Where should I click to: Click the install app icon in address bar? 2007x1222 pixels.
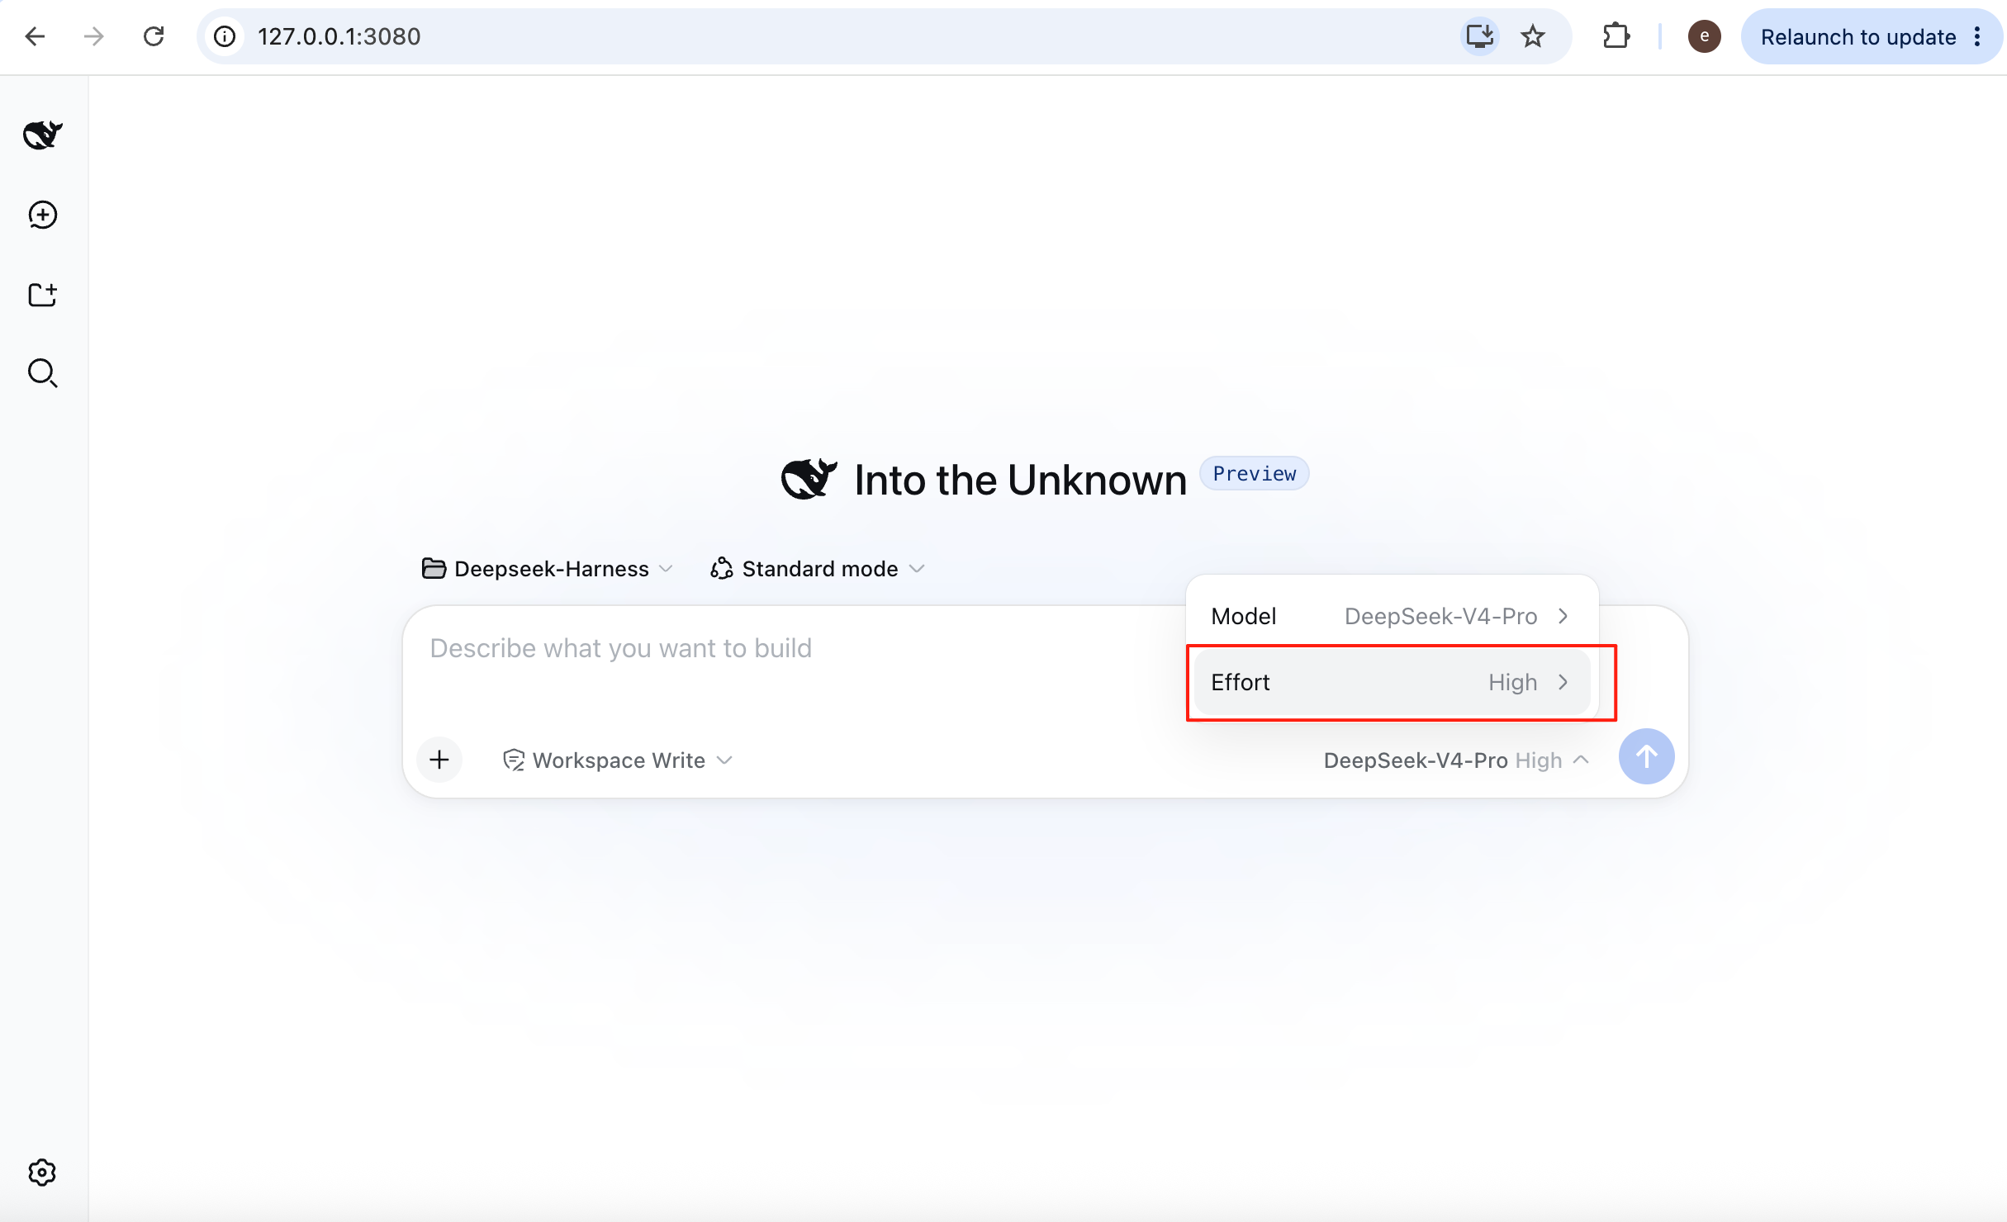[x=1479, y=36]
